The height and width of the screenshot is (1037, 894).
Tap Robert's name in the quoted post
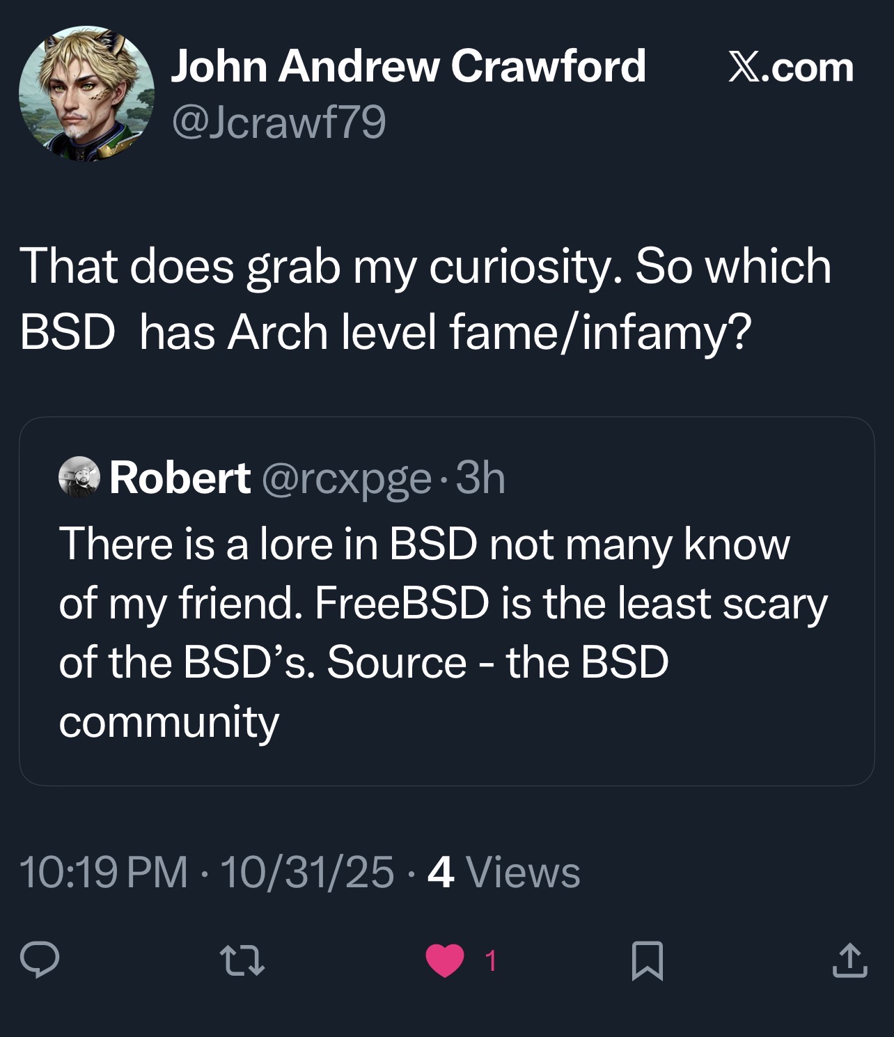point(180,478)
